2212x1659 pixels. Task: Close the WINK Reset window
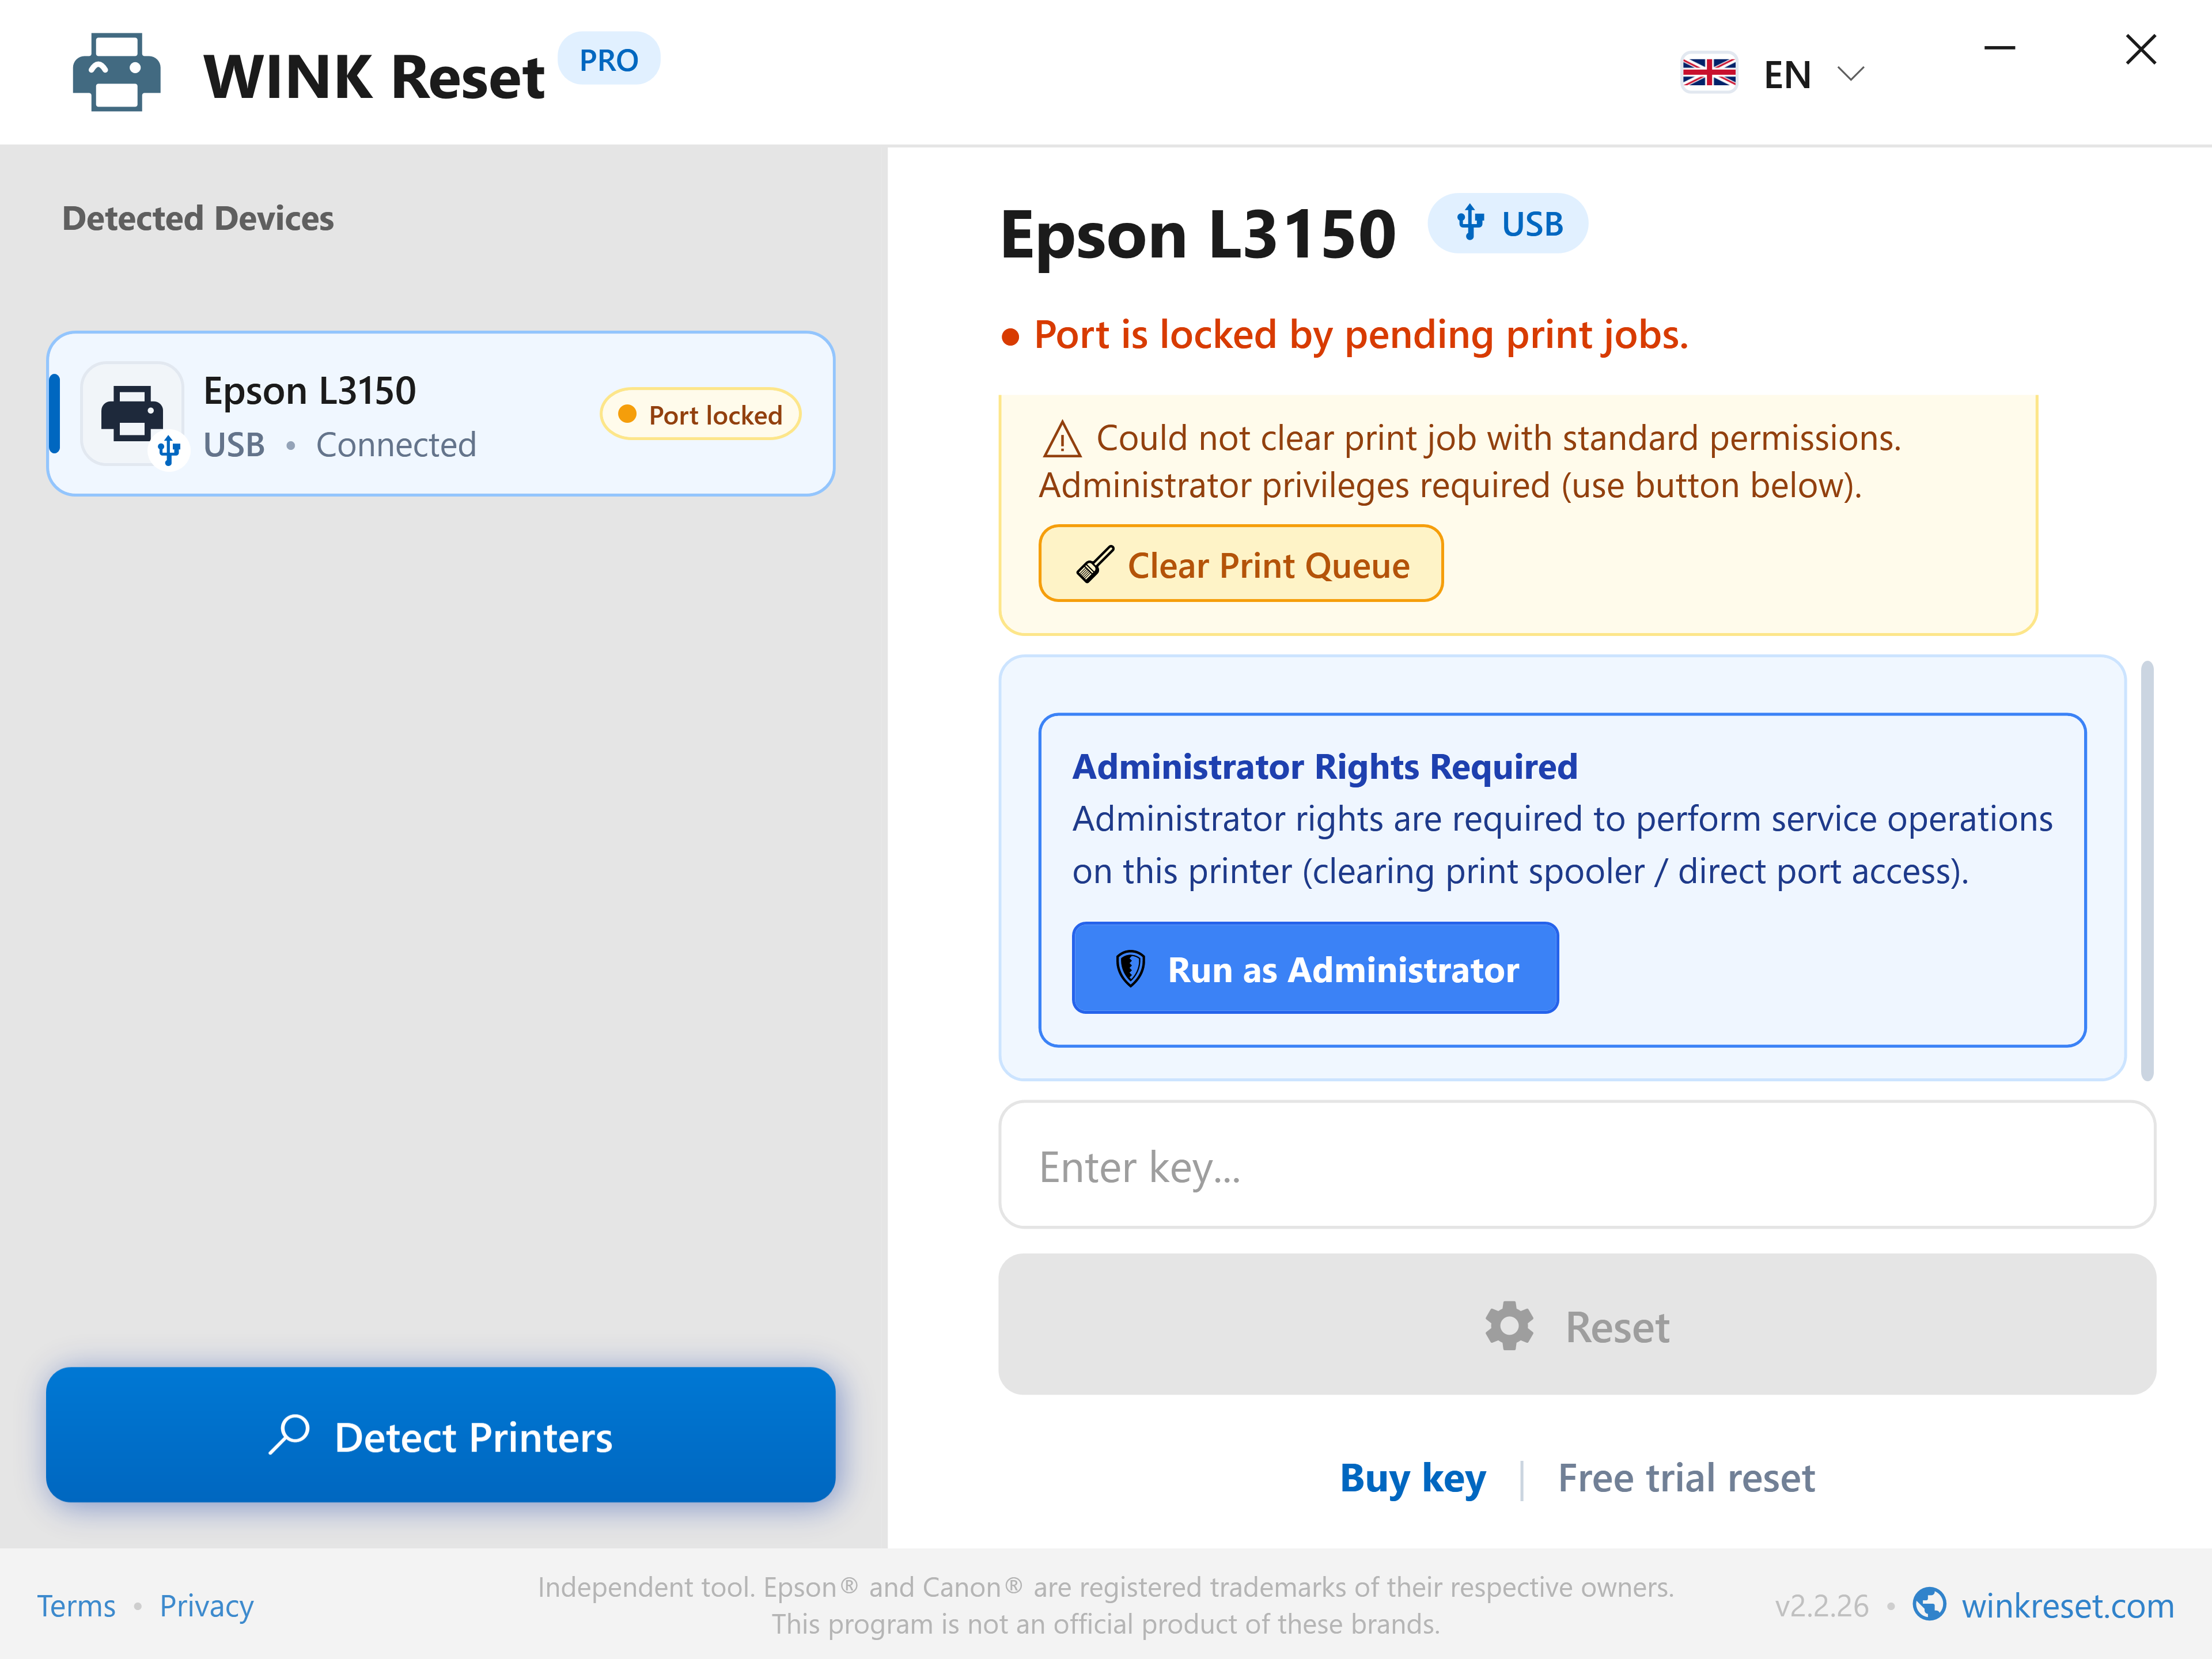2141,49
